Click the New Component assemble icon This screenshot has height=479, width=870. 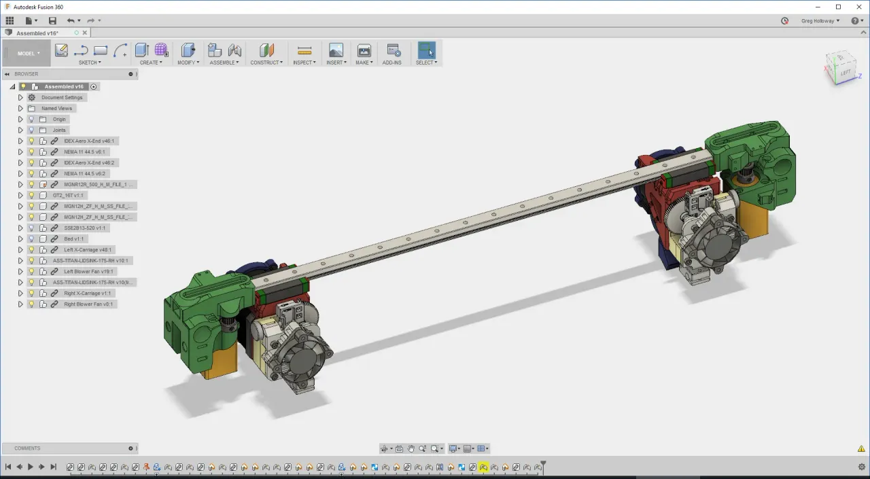pyautogui.click(x=215, y=50)
